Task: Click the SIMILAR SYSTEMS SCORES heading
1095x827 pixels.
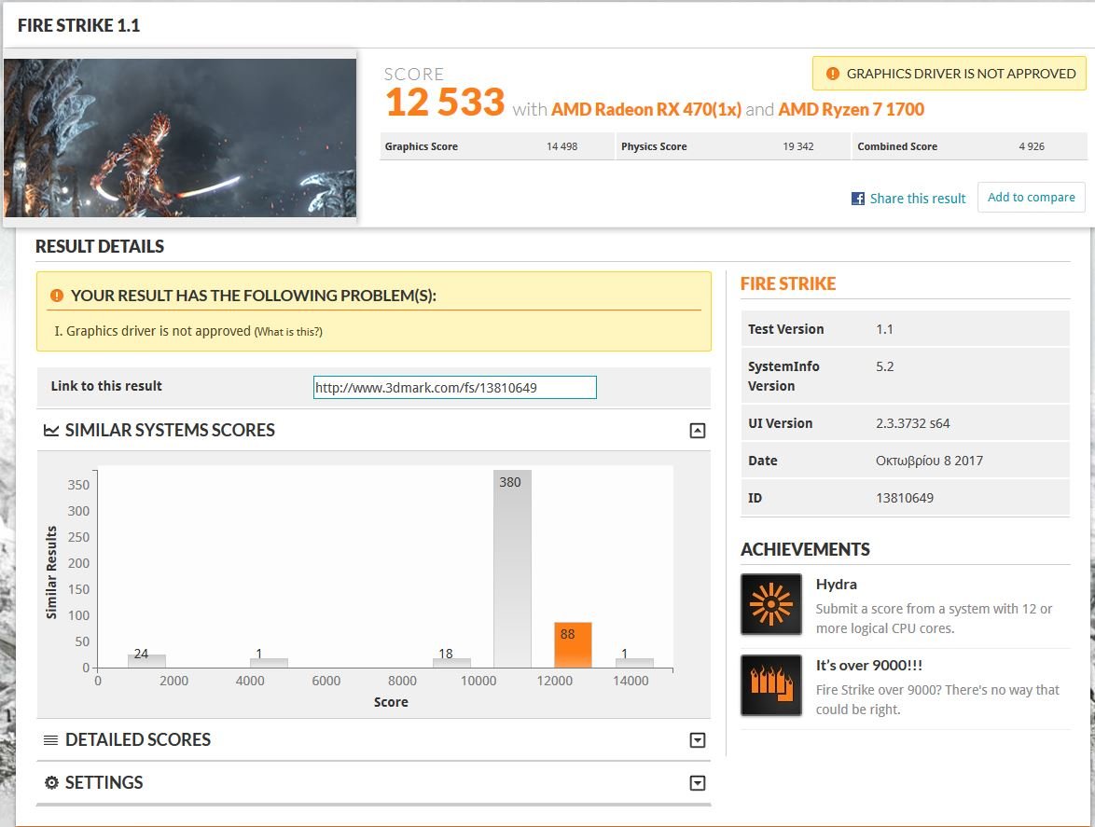Action: (x=170, y=431)
